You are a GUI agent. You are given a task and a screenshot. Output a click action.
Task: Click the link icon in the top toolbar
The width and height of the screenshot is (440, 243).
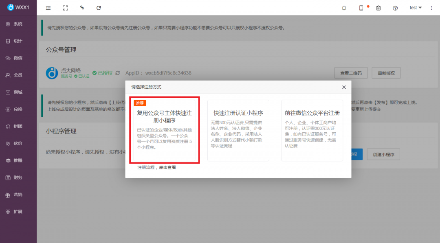(81, 7)
